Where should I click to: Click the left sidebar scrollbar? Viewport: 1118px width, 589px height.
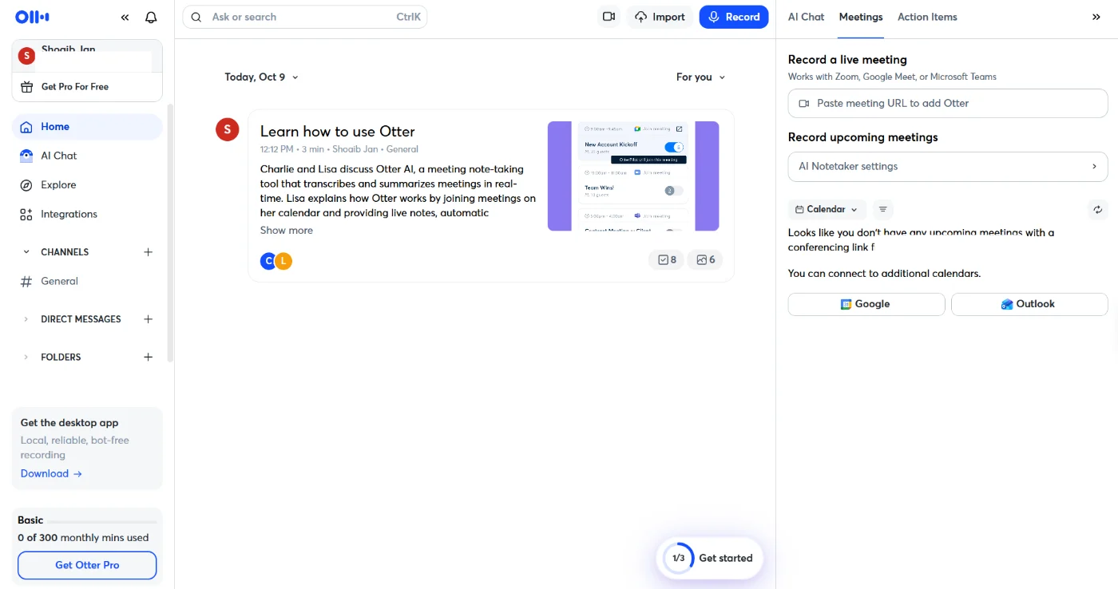pos(169,231)
